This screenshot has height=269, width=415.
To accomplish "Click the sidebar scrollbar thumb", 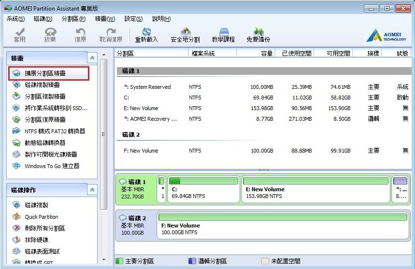I will coord(104,134).
